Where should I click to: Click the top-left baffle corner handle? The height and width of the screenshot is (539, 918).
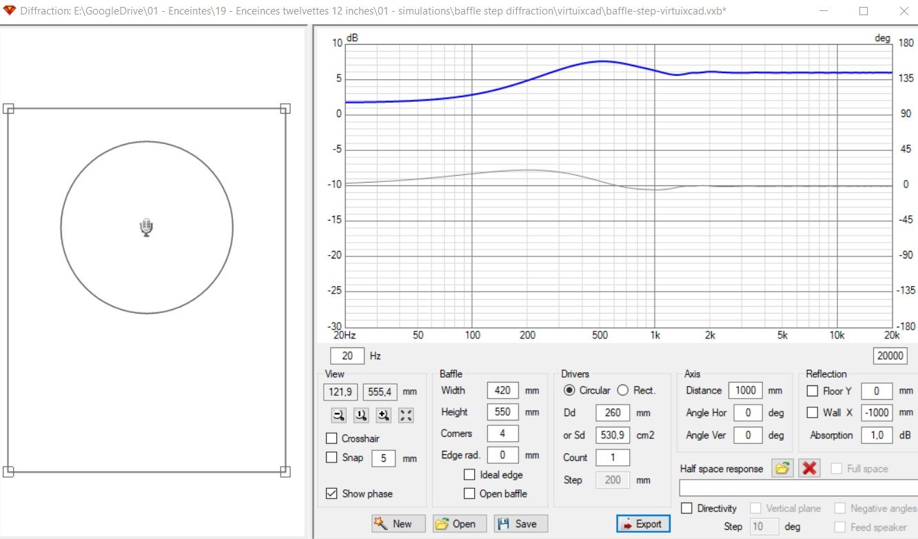[8, 108]
